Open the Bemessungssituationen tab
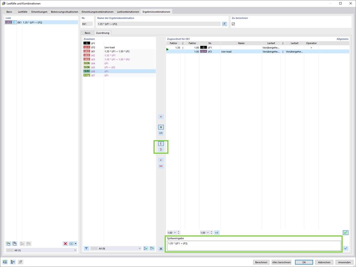This screenshot has height=267, width=356. (x=64, y=12)
